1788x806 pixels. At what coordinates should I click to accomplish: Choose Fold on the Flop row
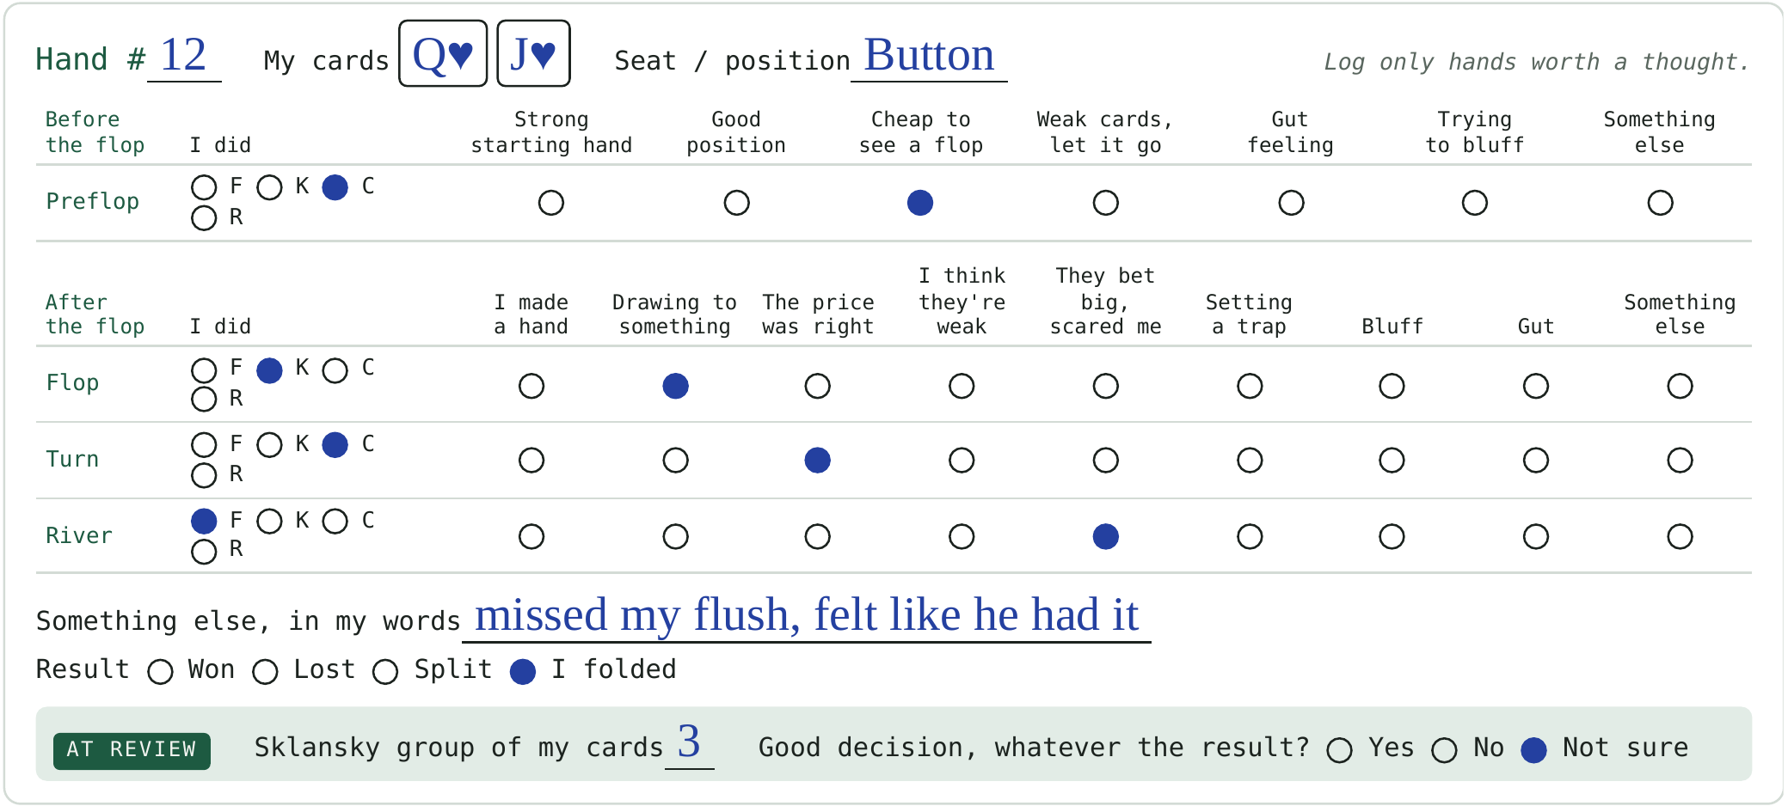click(x=204, y=370)
